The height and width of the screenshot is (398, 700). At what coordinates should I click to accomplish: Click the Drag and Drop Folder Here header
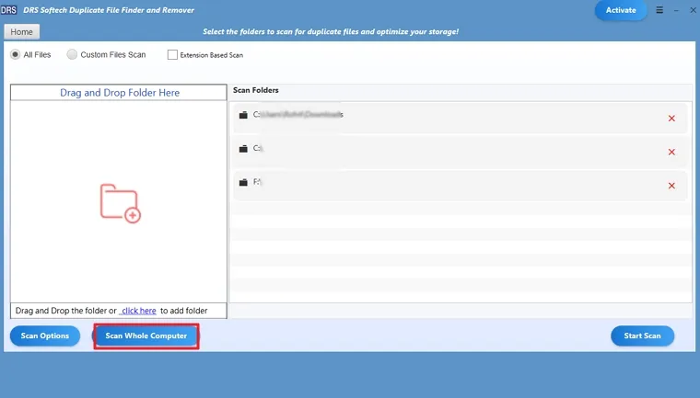click(119, 92)
